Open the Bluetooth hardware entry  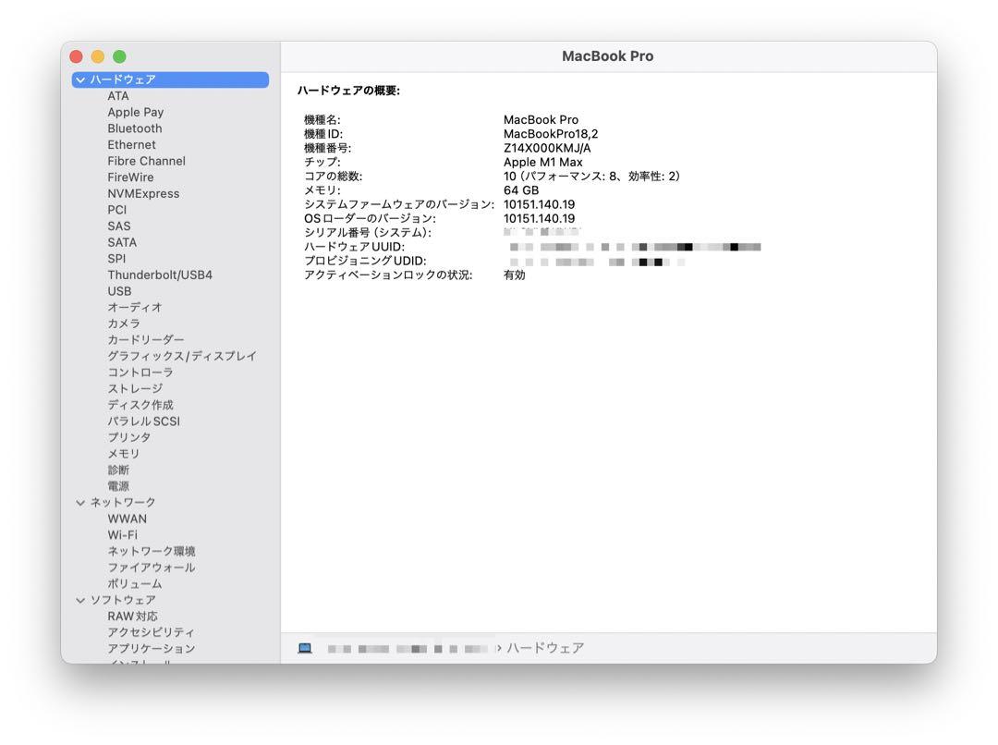click(134, 128)
